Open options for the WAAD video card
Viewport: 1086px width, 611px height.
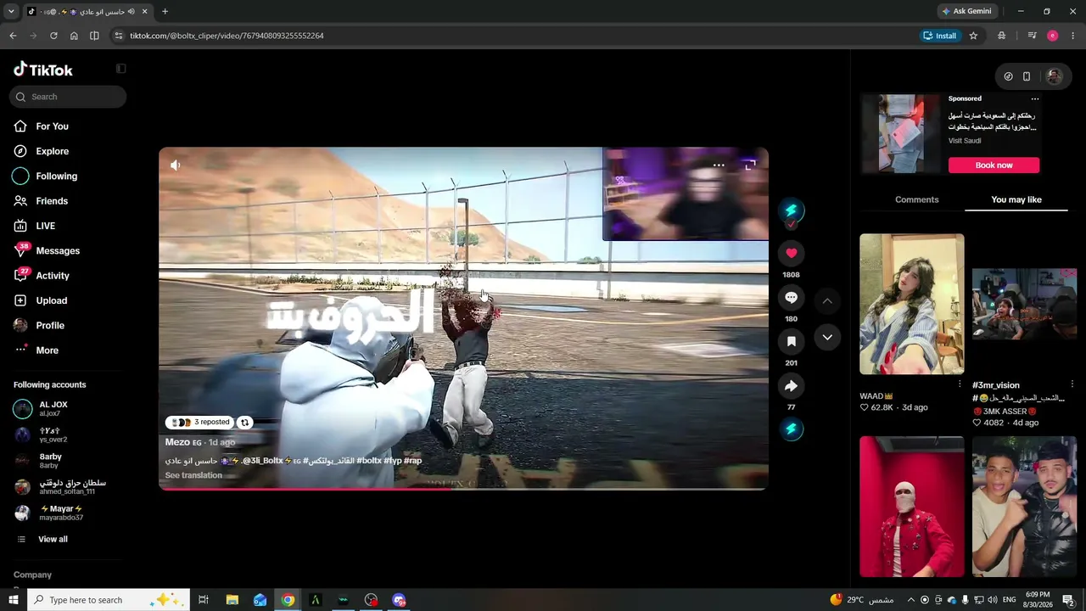point(960,384)
